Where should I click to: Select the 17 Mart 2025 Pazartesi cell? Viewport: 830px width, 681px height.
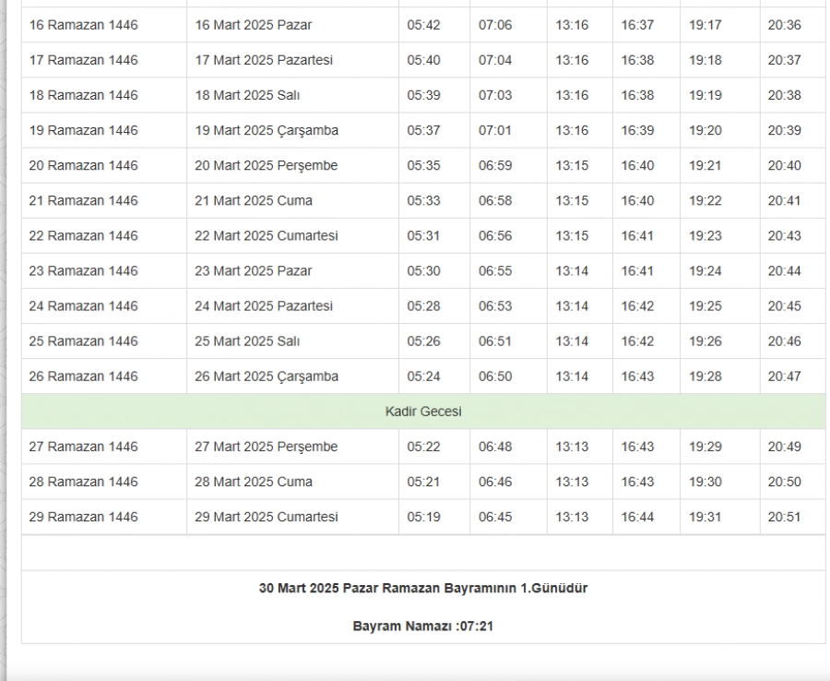[x=264, y=60]
